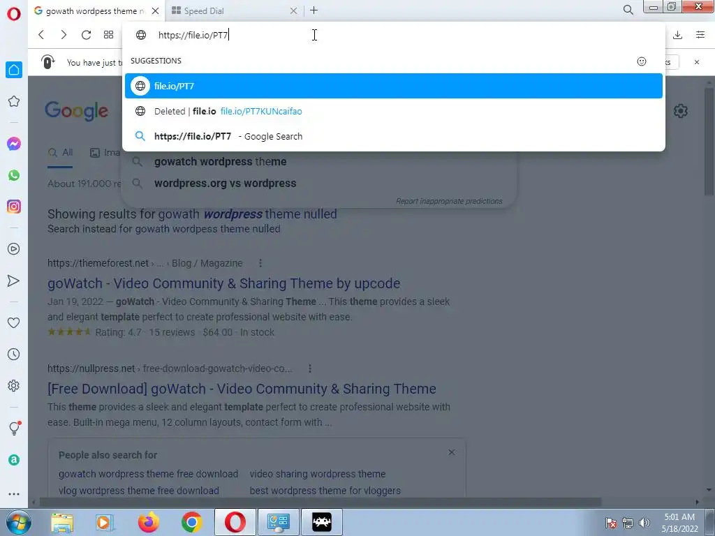715x536 pixels.
Task: Click 'gowath wordpress theme nulled' corrected link
Action: pos(248,214)
